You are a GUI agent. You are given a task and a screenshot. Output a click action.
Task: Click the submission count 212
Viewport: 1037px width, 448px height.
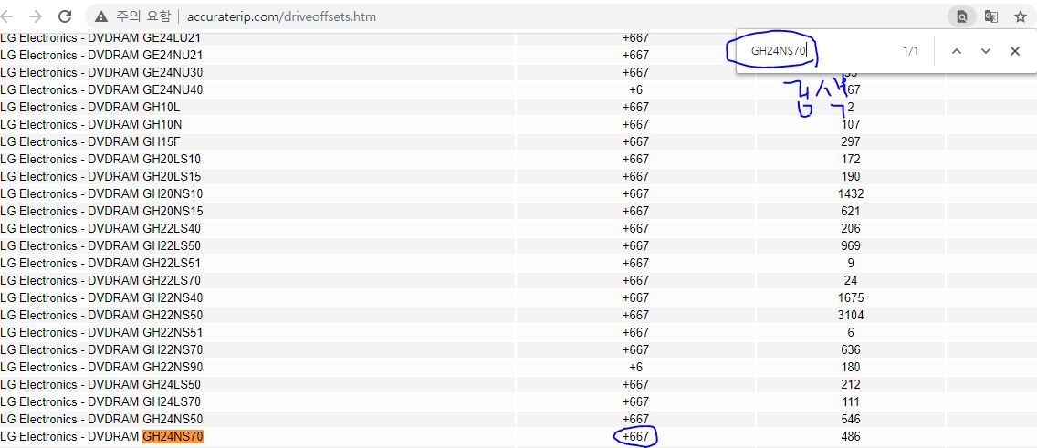851,384
